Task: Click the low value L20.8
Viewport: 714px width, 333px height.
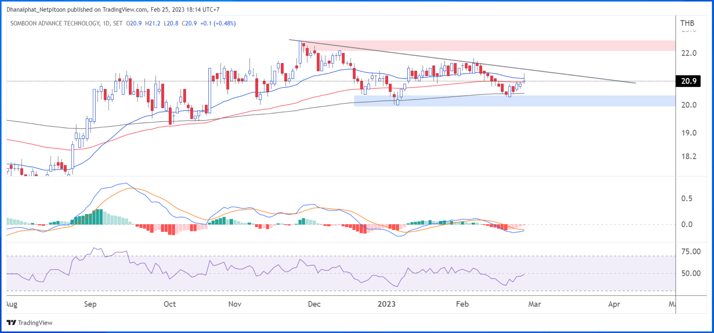Action: [x=171, y=23]
